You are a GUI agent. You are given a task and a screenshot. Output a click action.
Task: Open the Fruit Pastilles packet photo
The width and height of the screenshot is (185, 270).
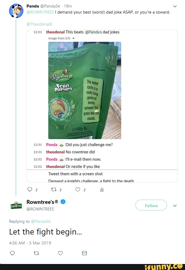point(85,90)
